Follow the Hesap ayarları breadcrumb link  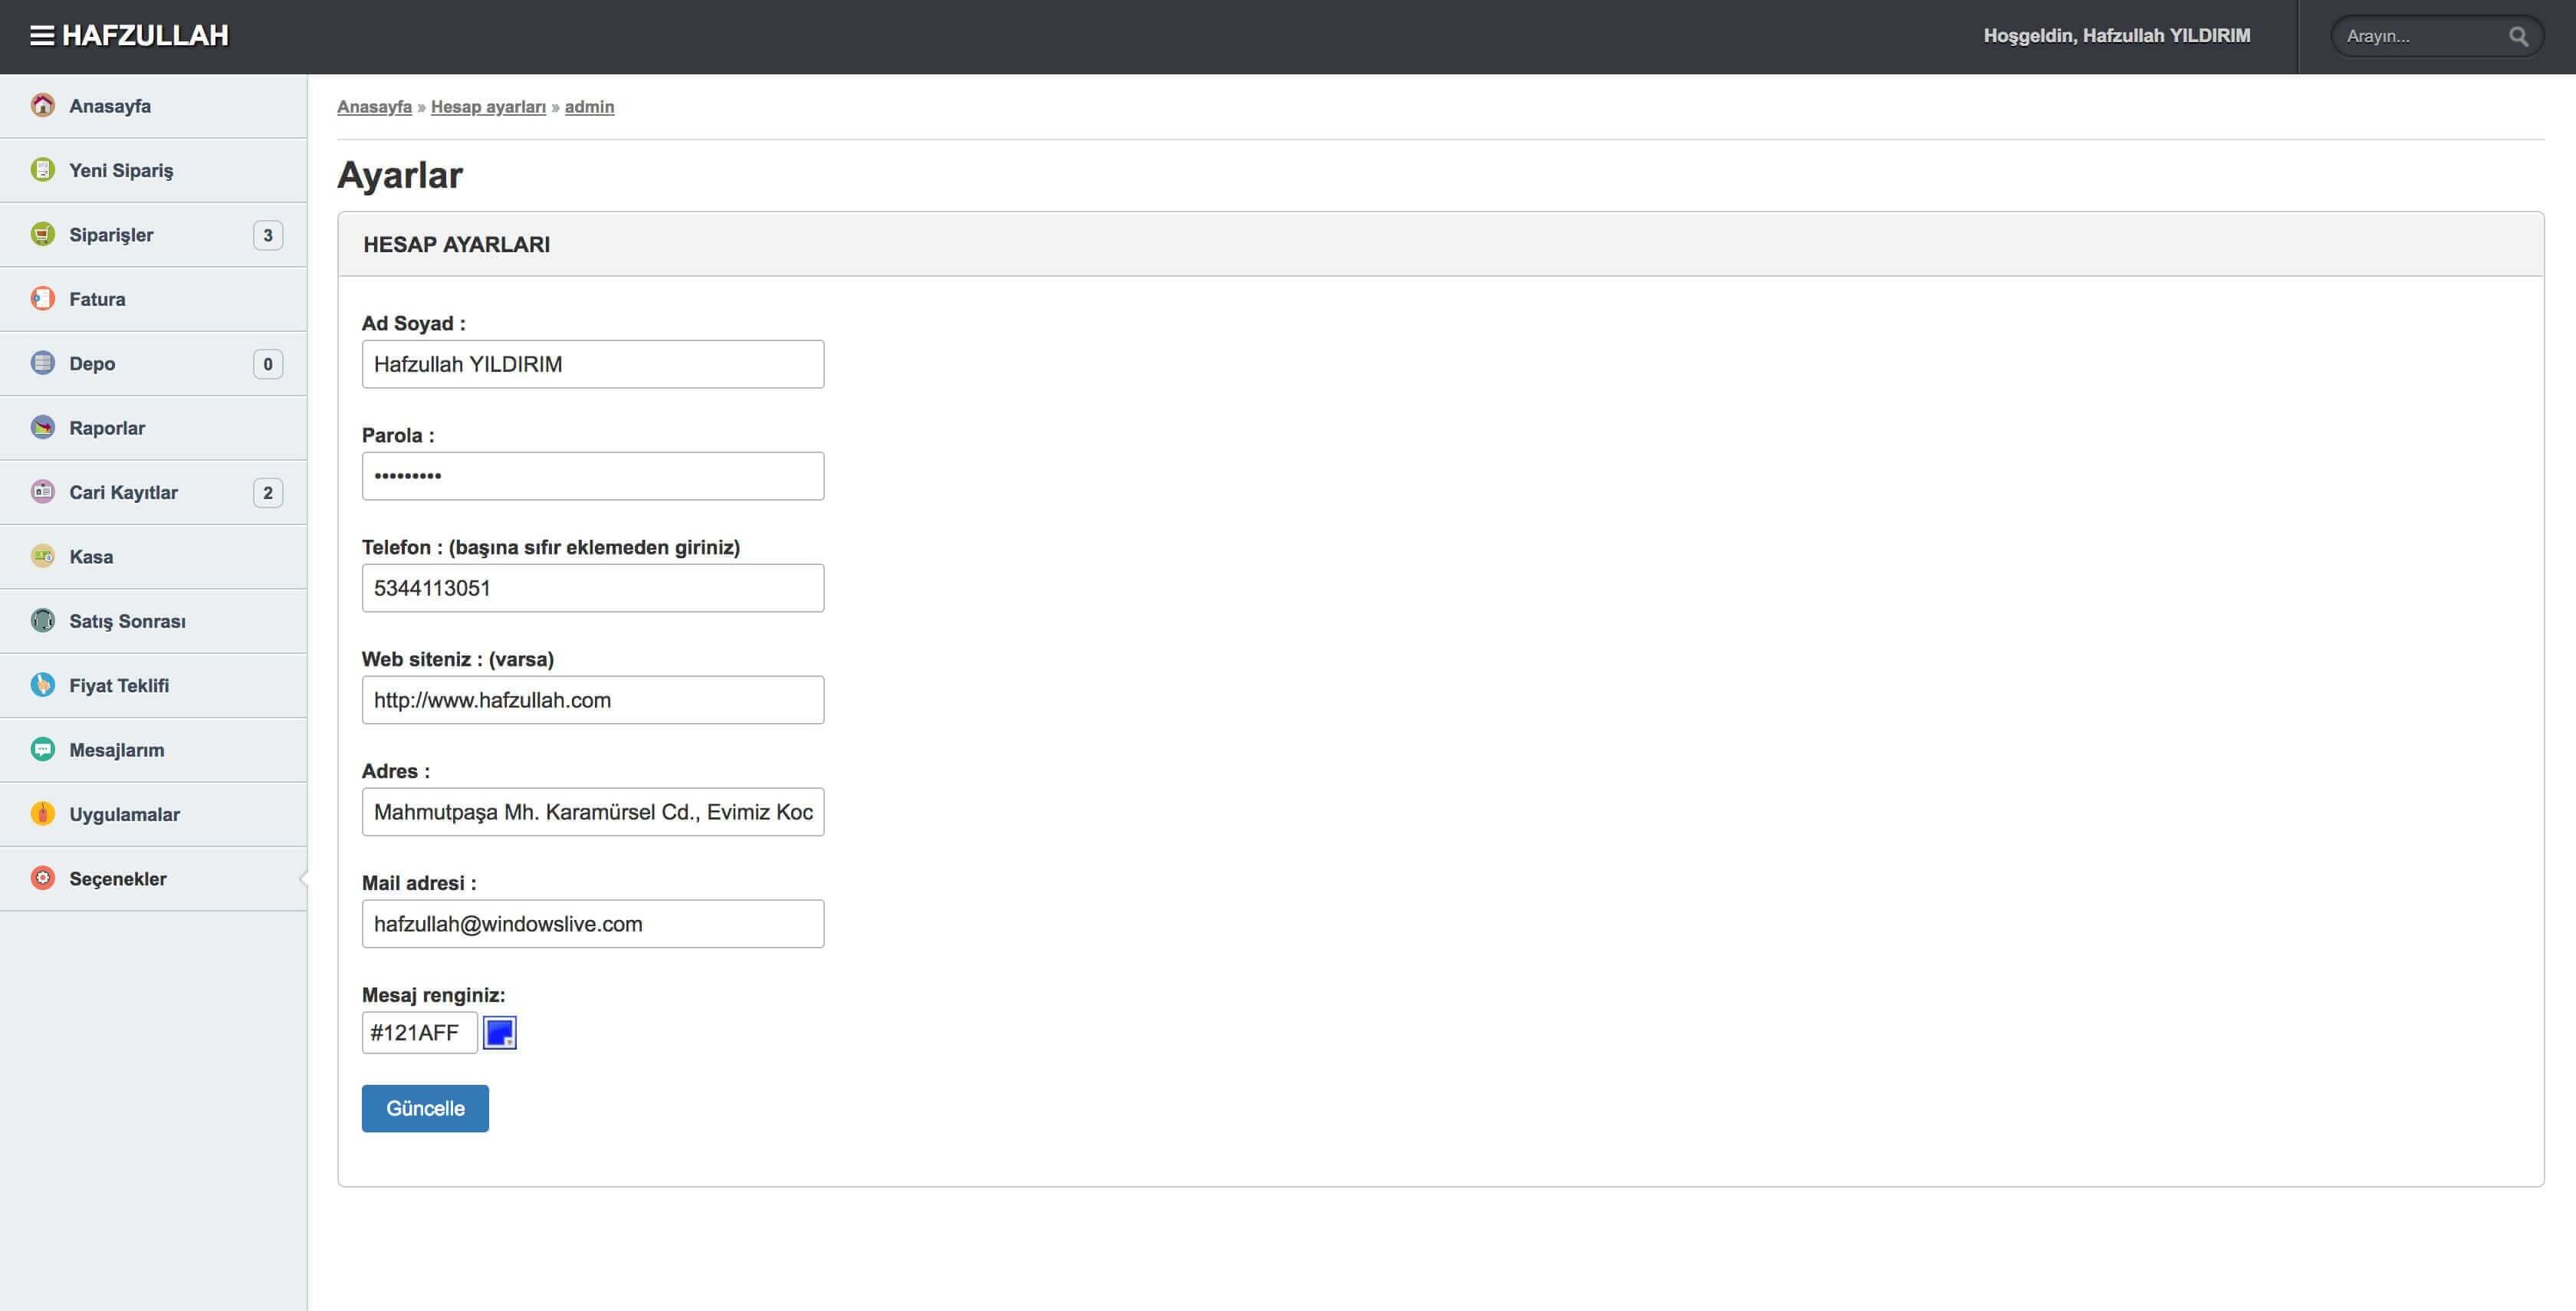(488, 107)
